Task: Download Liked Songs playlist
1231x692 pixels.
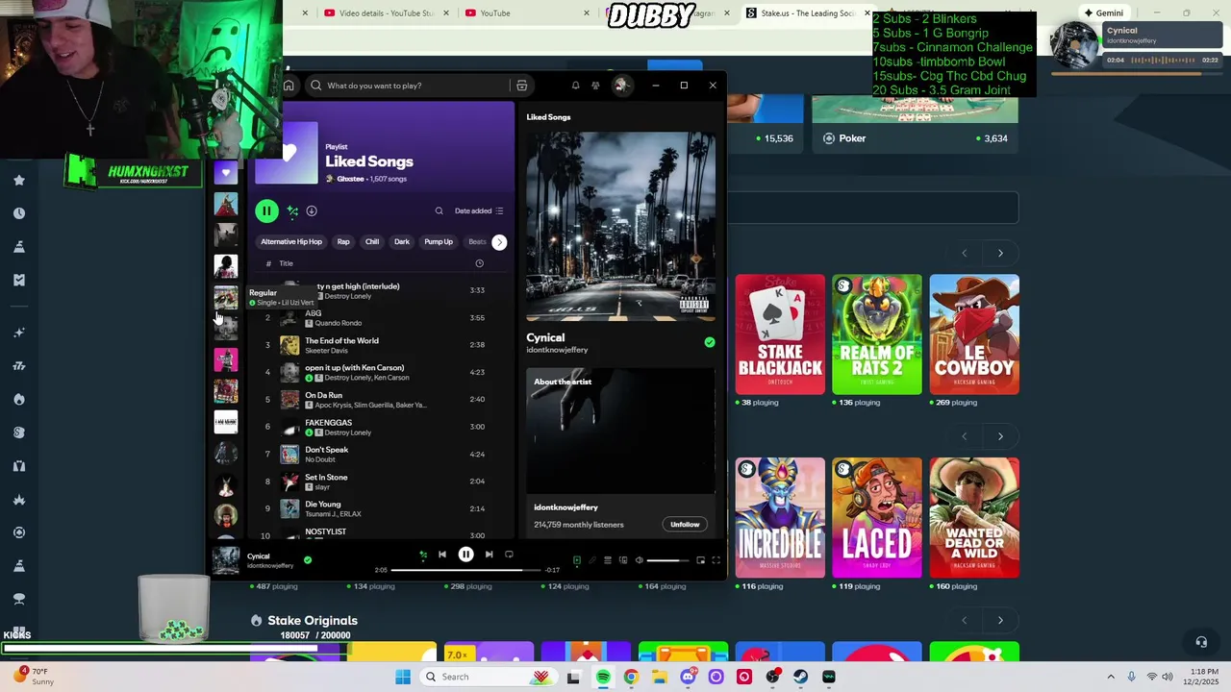Action: coord(312,210)
